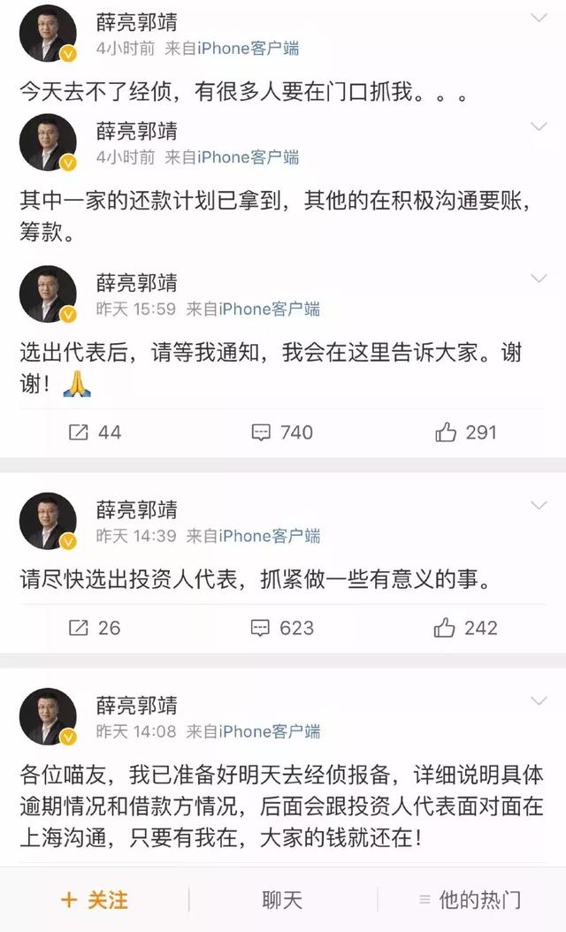Open avatar of the topmost post
The height and width of the screenshot is (932, 566).
[48, 34]
